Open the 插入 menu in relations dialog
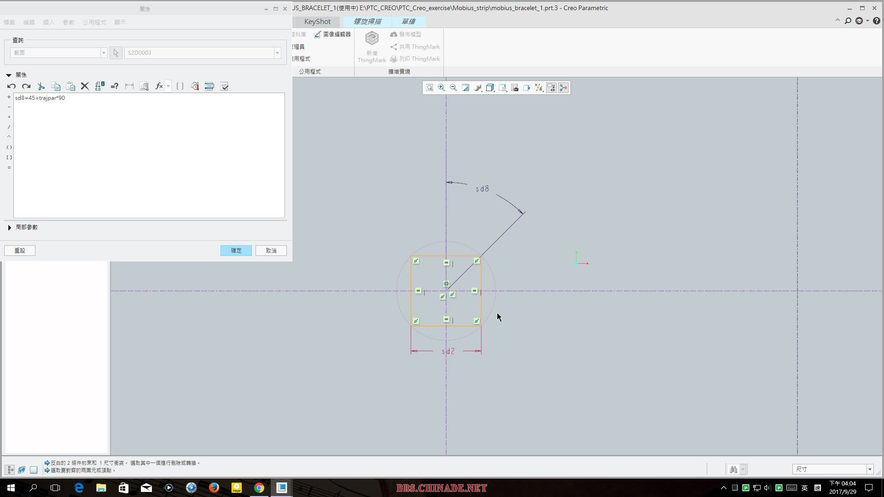 pyautogui.click(x=49, y=22)
